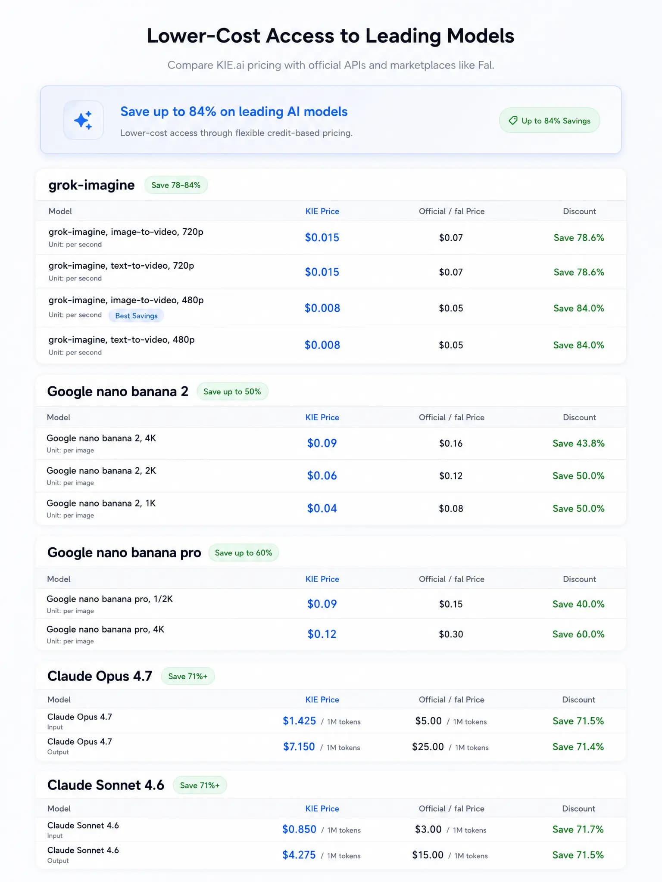Select the grok-imagine image-to-video 720p row name
This screenshot has width=662, height=882.
click(126, 232)
